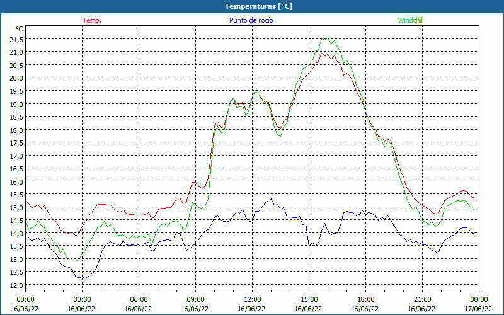
Task: Click the 13,0 y-axis value
Action: coord(16,259)
